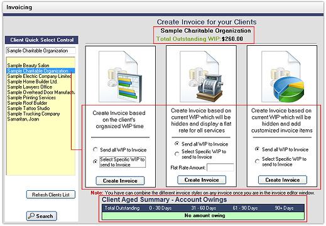Click the 31 - 60 Days column header
This screenshot has width=326, height=226.
tap(204, 208)
